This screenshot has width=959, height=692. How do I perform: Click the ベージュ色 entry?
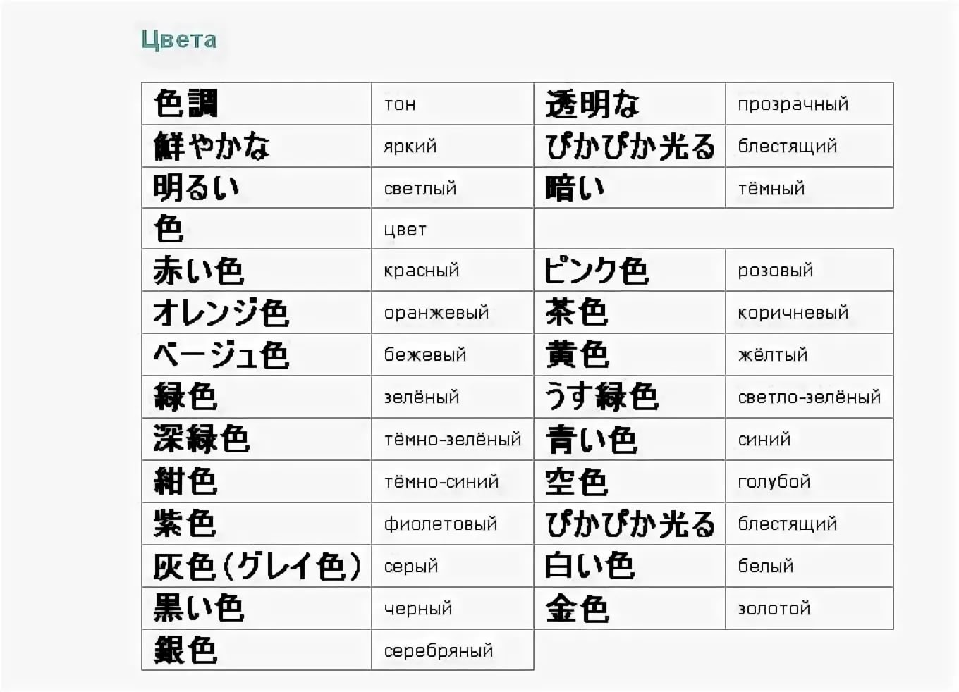221,354
